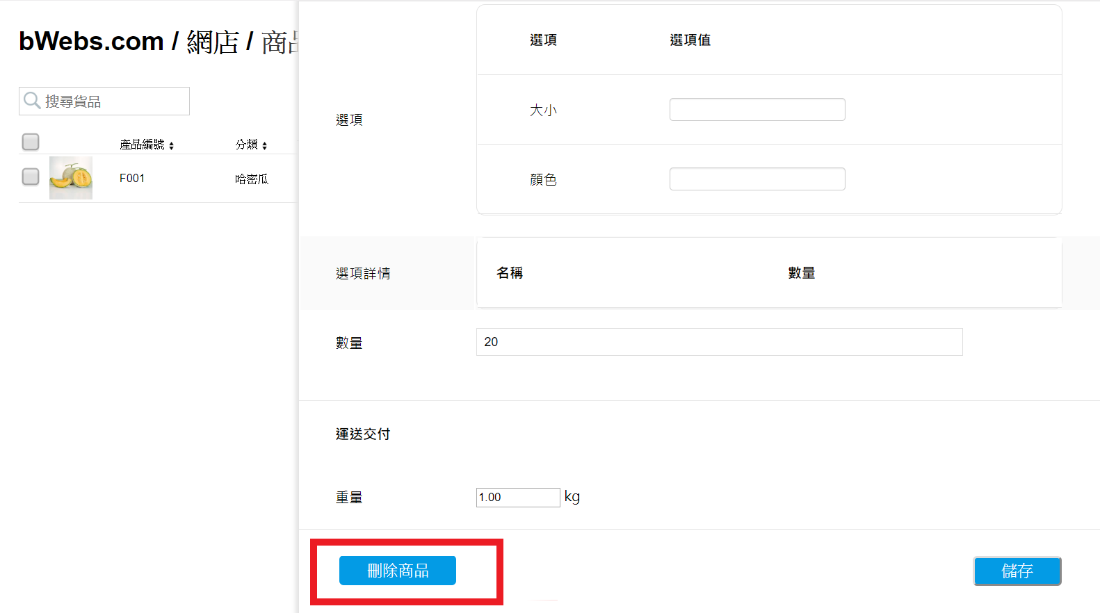Focus the 搜尋貨品 search field
Screen dimensions: 1100x613
[111, 101]
